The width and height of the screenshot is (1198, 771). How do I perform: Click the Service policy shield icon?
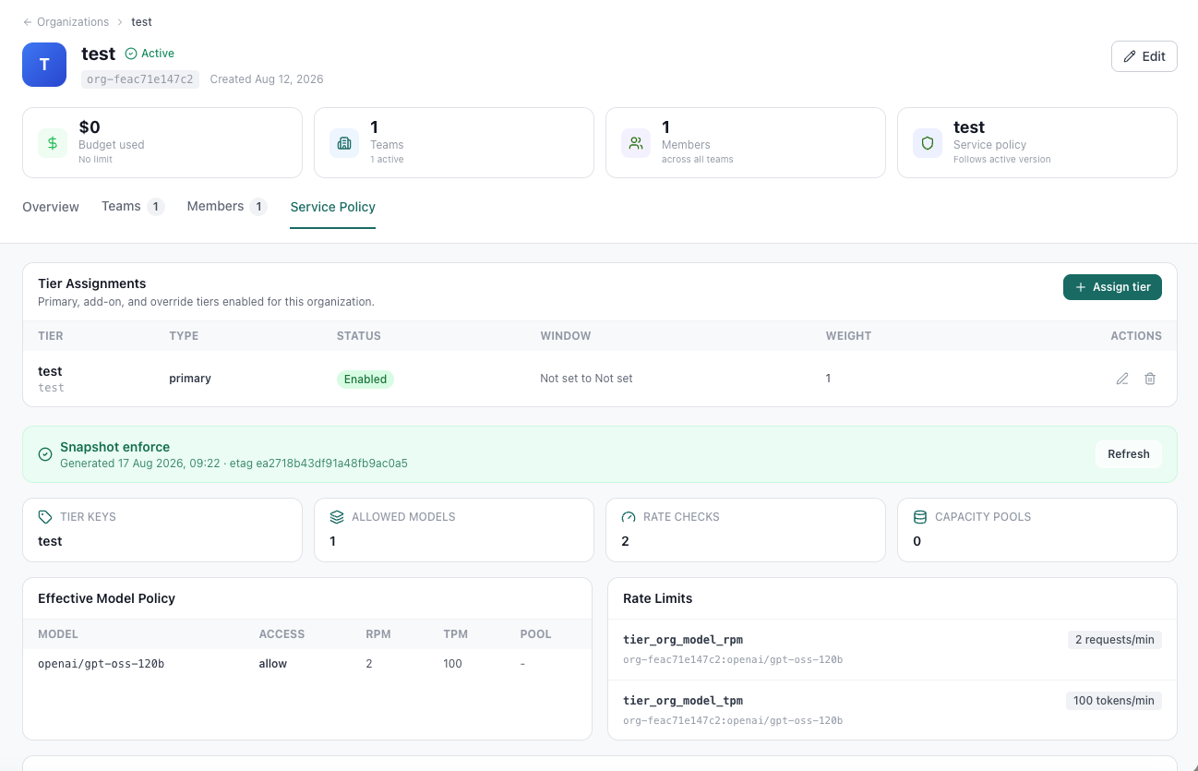click(928, 143)
